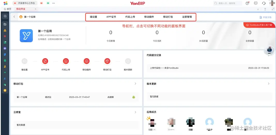Click the orange 第一个应用 header icon
The image size is (276, 135).
[21, 17]
